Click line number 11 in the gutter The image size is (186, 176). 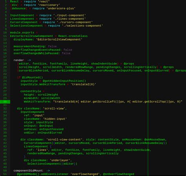coord(5,36)
